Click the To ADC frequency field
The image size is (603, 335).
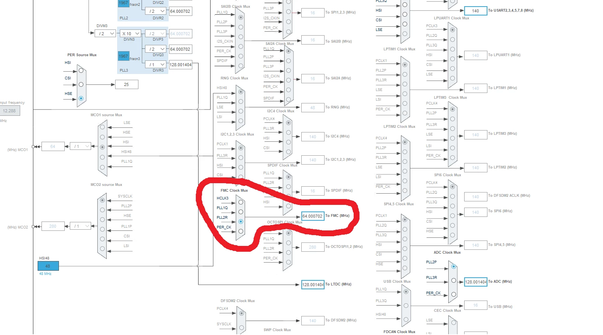click(x=475, y=282)
